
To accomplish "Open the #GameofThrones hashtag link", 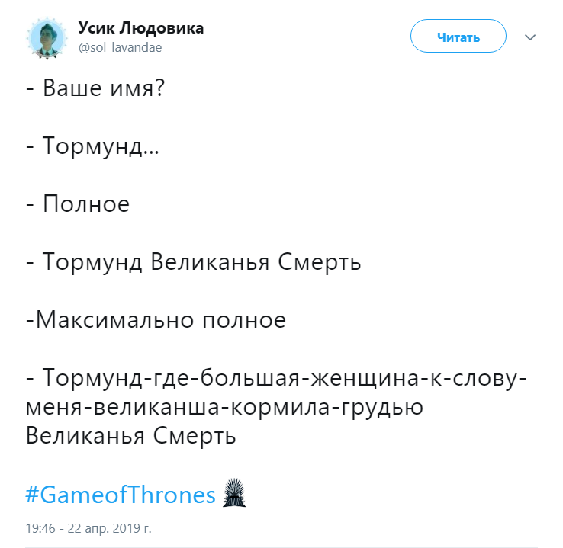I will tap(121, 495).
